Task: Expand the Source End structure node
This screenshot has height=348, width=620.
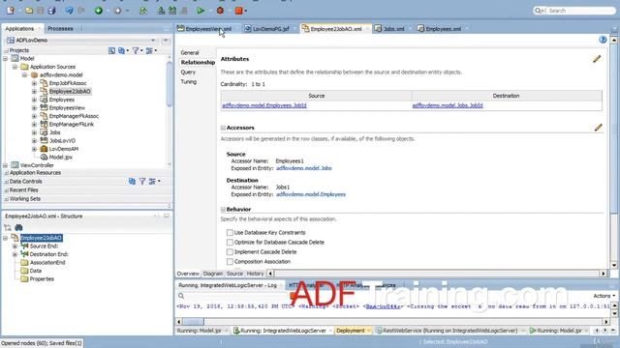Action: [15, 246]
